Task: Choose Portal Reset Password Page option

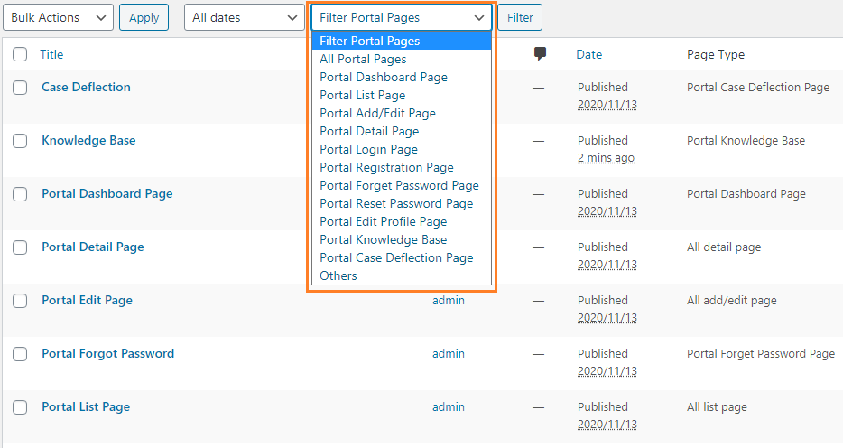Action: point(396,203)
